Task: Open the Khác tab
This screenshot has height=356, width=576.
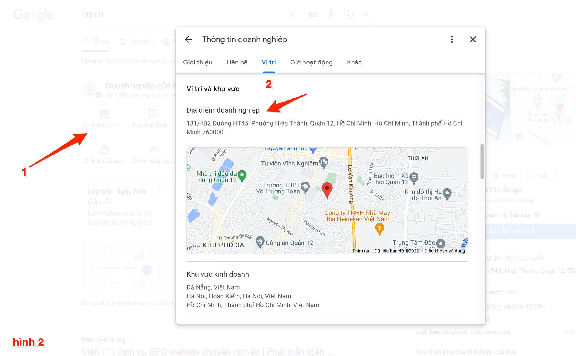Action: click(x=354, y=62)
